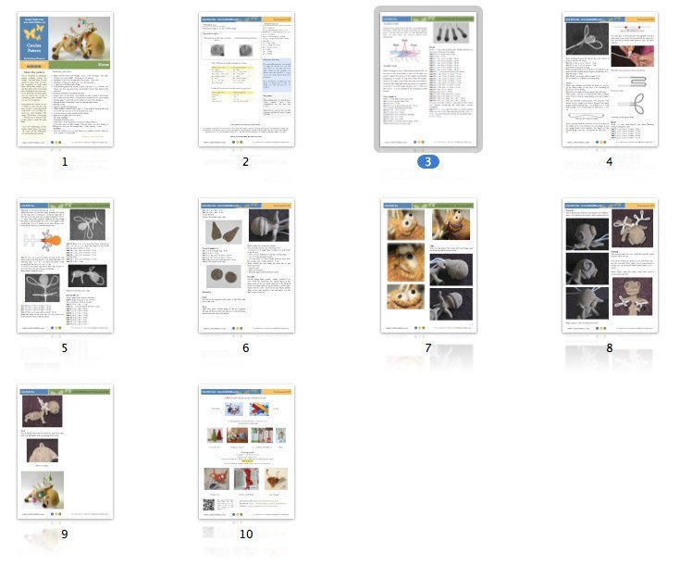
Task: Click the page number label 1
Action: 65,161
